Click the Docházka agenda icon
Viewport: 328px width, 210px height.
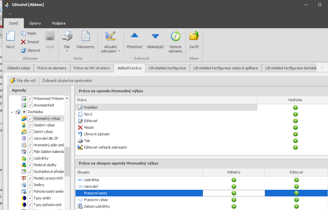coord(18,112)
